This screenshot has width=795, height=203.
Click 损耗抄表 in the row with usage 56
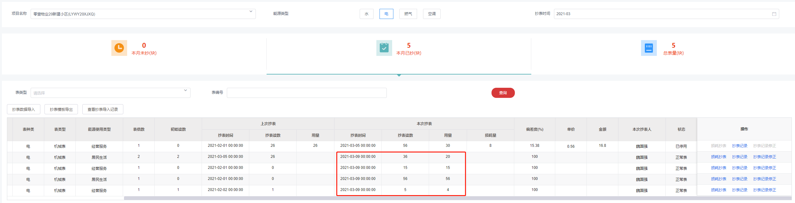[x=719, y=179]
